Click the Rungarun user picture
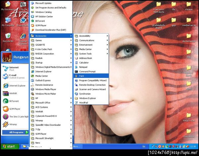Viewport: 199px width, 156px height. pyautogui.click(x=7, y=58)
